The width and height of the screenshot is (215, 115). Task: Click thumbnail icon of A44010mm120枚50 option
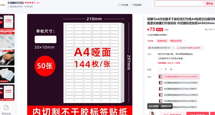[x=160, y=95]
